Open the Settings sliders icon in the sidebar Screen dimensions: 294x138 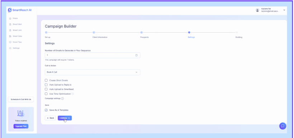(x=10, y=48)
